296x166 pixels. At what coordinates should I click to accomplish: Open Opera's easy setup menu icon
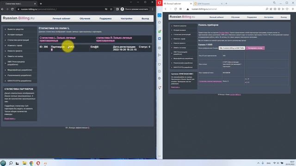point(293,9)
